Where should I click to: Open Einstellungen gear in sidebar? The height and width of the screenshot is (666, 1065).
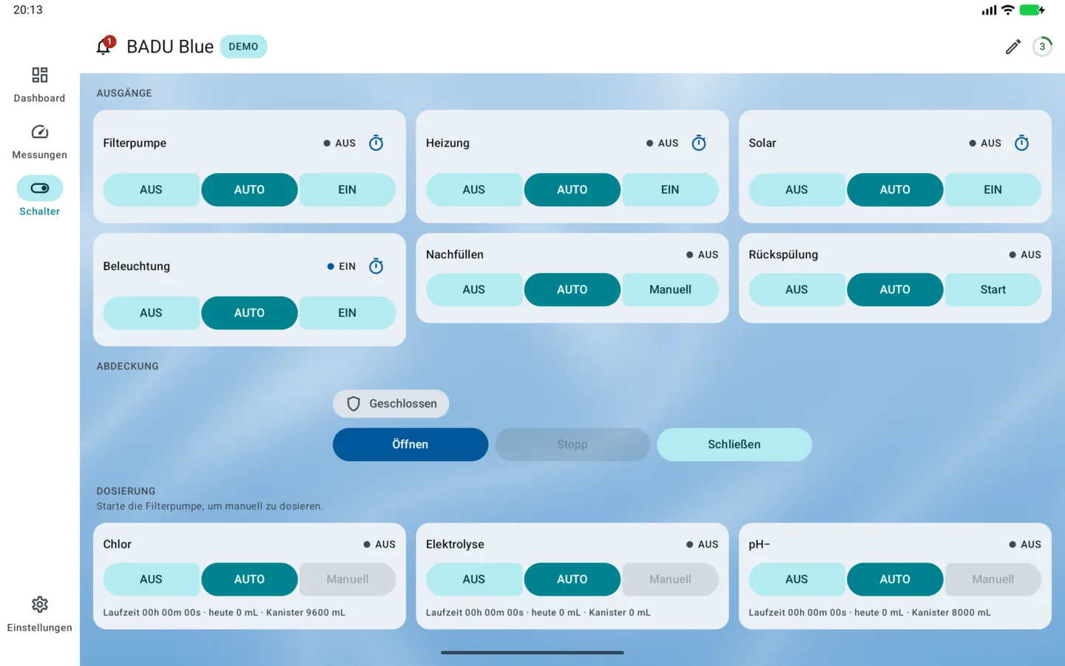click(x=40, y=614)
